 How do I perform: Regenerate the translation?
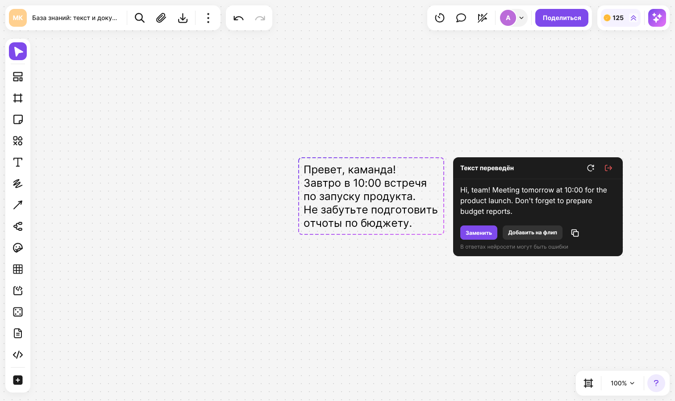(x=591, y=168)
